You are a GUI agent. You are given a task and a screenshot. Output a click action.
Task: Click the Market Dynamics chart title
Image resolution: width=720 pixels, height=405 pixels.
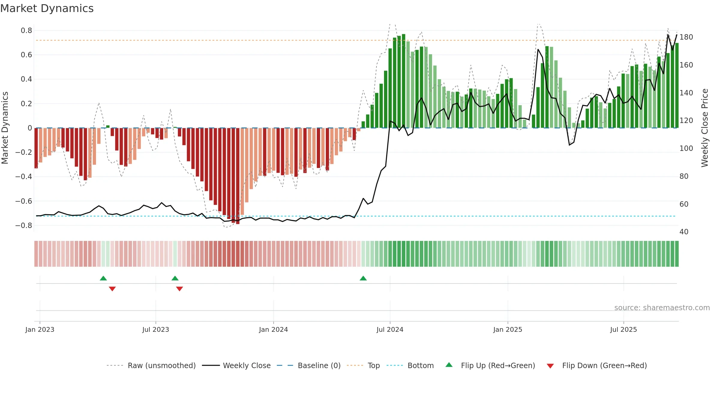pos(47,8)
